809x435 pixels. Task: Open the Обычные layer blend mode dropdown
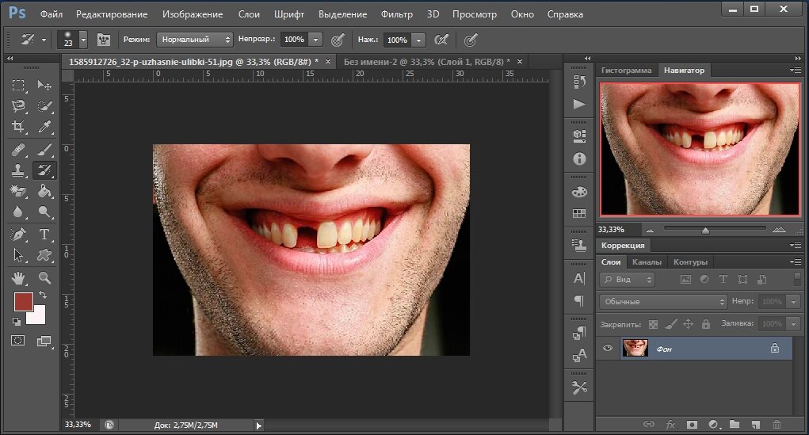click(x=663, y=301)
